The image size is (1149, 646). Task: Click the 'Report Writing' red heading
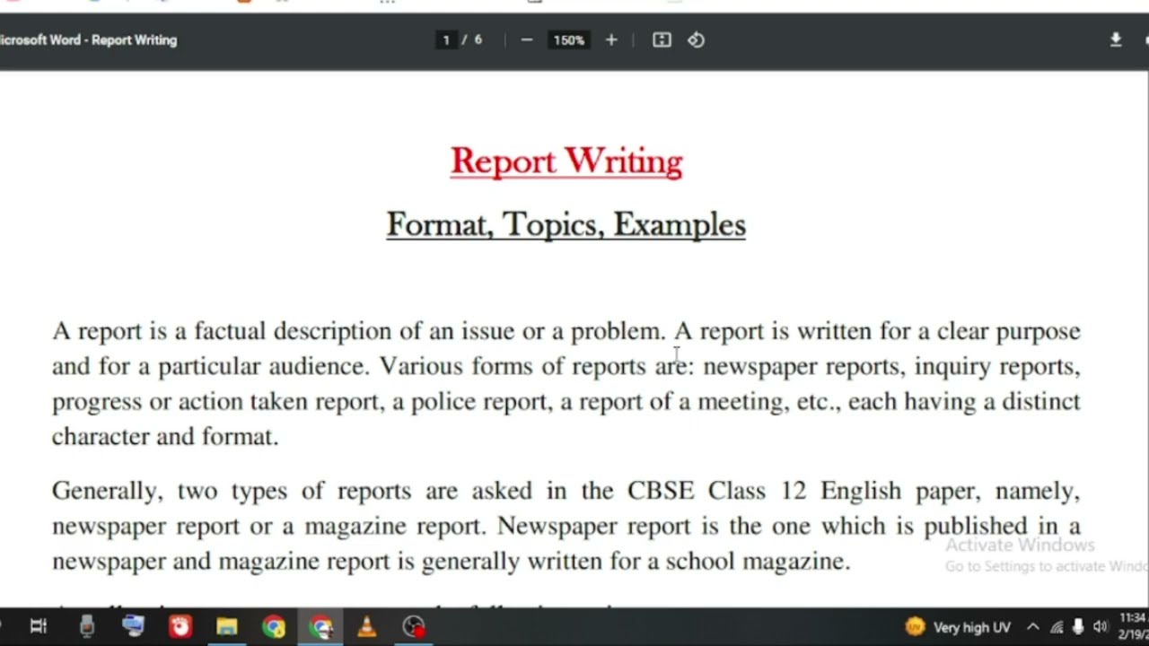click(x=566, y=161)
